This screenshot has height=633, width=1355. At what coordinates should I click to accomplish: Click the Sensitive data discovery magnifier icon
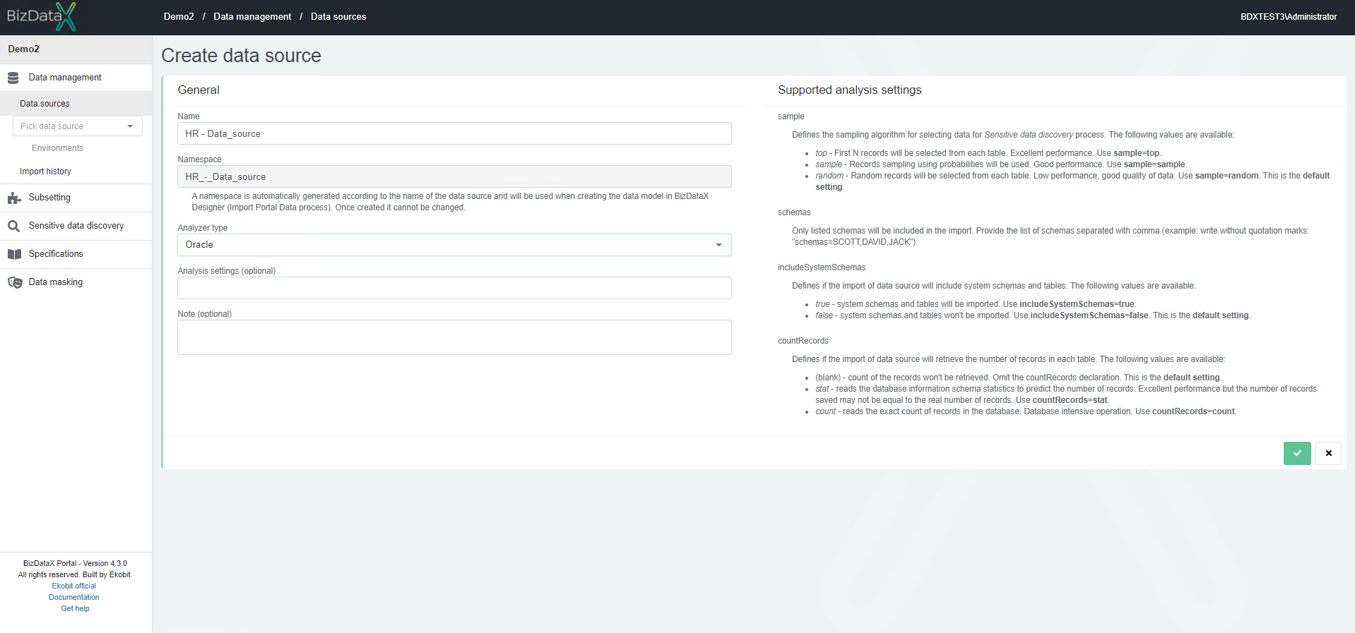[13, 227]
